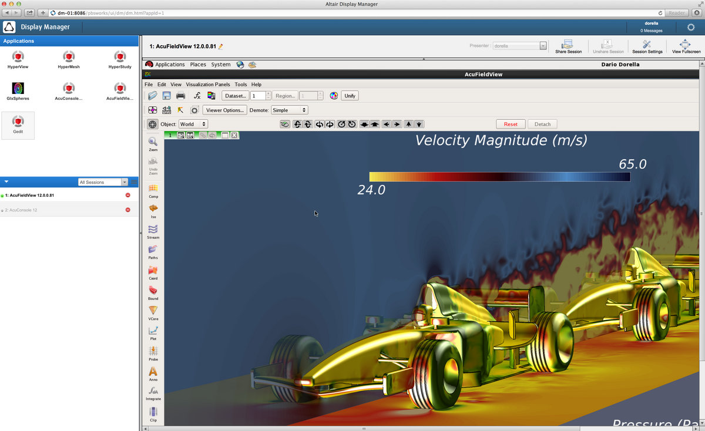Click the globe world-view toggle button

point(152,124)
